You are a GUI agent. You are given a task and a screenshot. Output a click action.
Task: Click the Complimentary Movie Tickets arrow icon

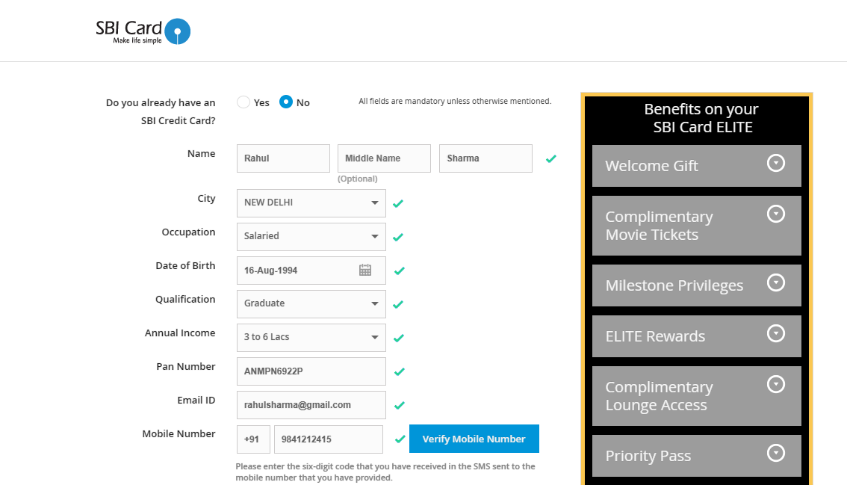[x=776, y=214]
